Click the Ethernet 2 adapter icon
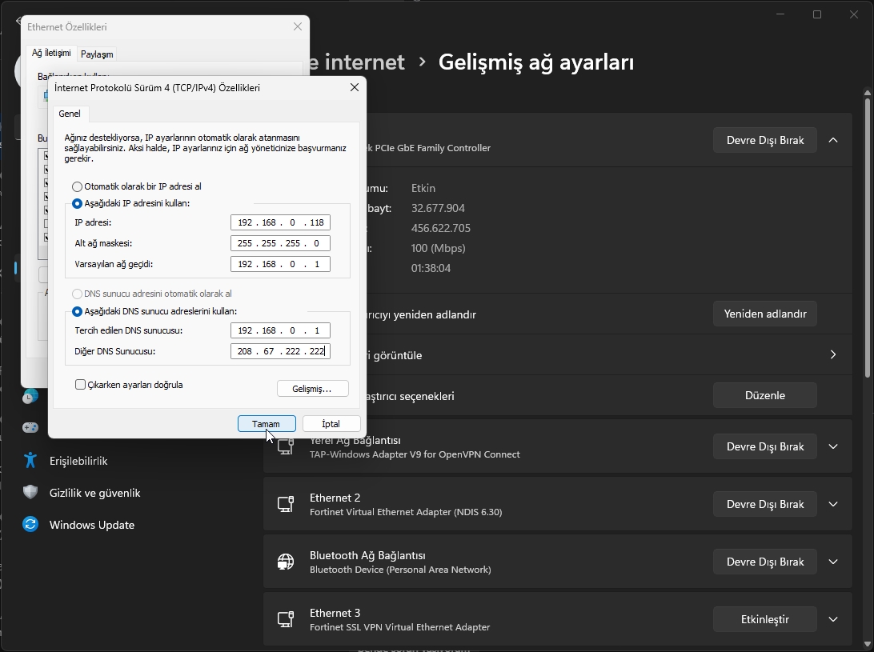The image size is (874, 652). point(285,504)
